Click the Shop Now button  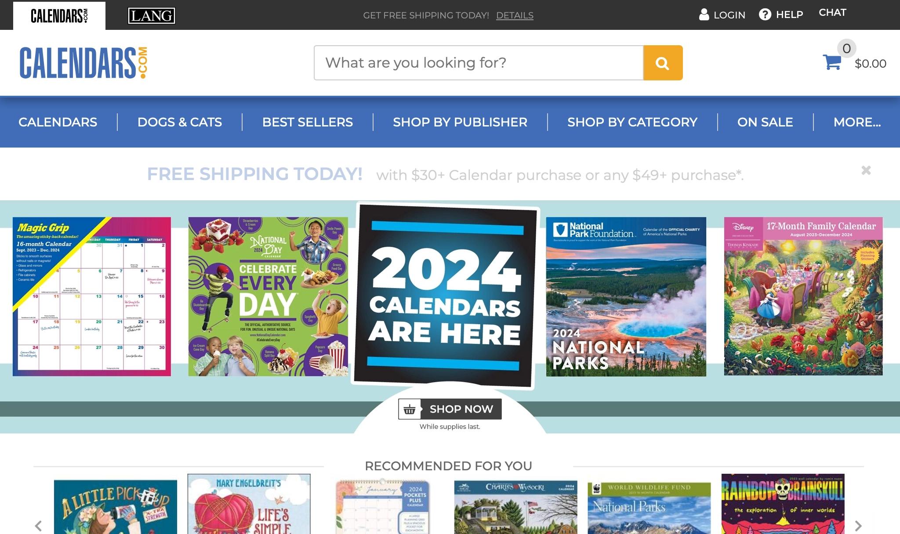pos(450,409)
